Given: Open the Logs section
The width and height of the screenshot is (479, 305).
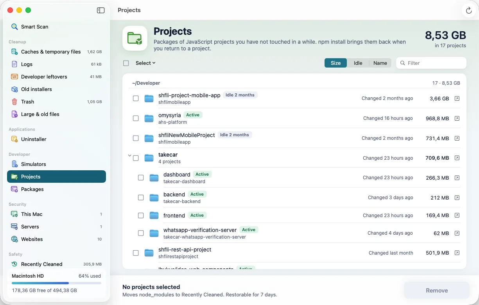Looking at the screenshot, I should (x=56, y=64).
